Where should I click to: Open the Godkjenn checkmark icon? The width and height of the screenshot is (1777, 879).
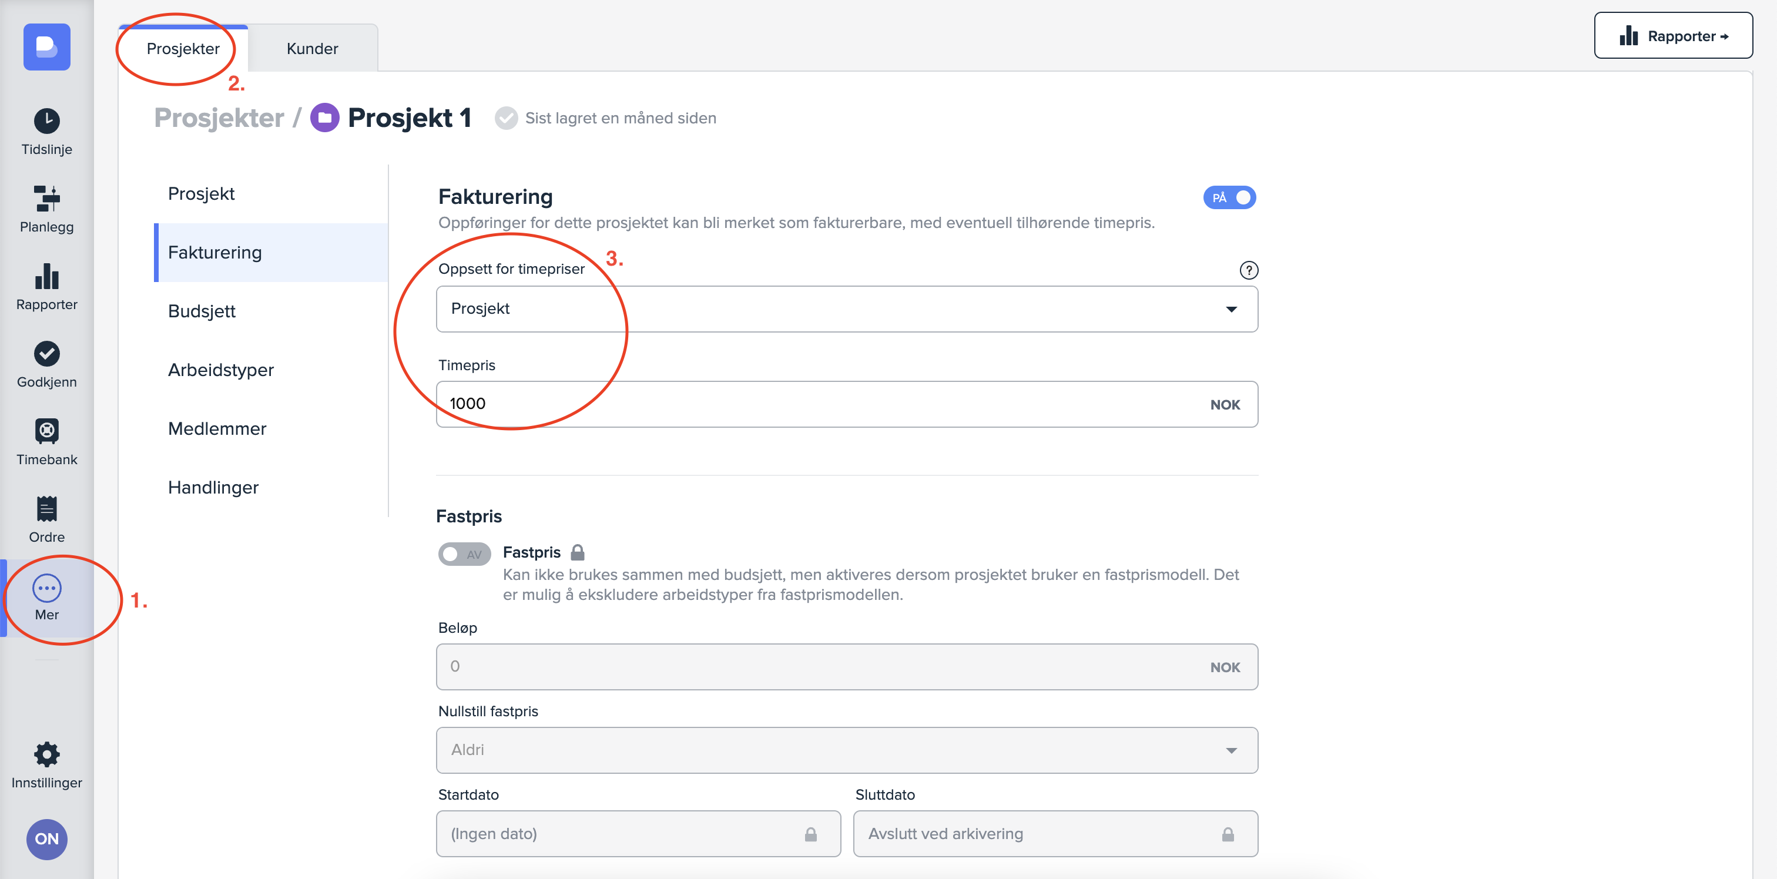46,364
